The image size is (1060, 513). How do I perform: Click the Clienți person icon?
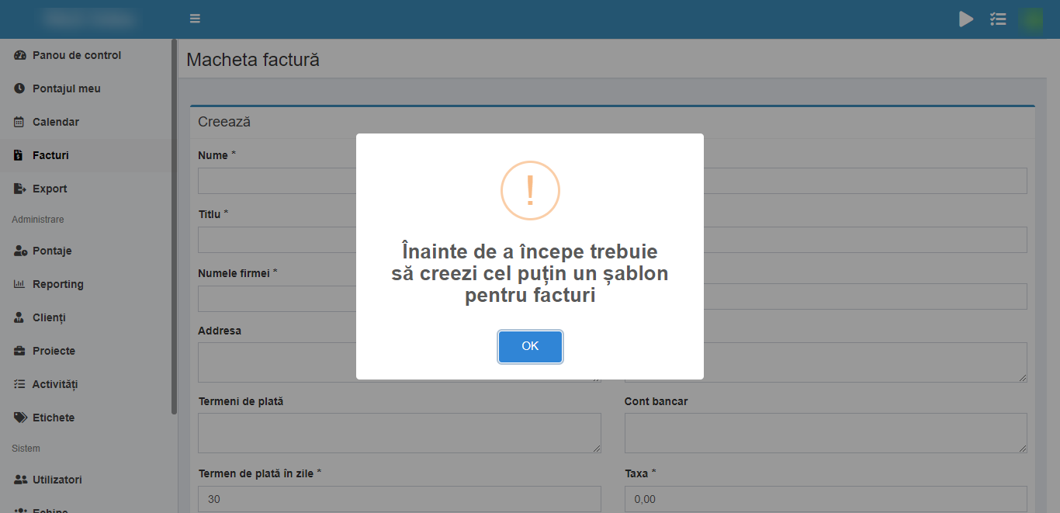click(x=19, y=317)
